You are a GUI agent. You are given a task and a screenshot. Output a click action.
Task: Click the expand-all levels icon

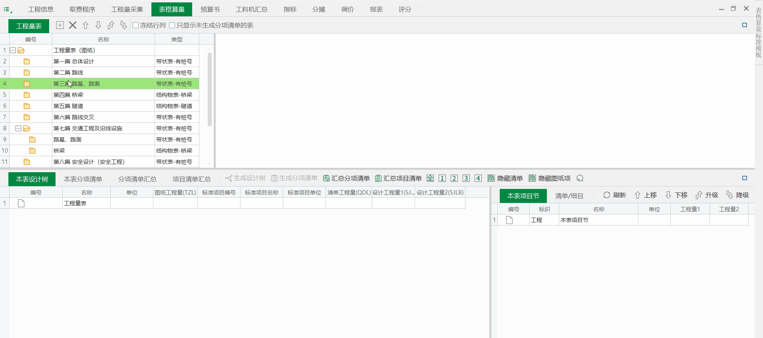tap(430, 178)
